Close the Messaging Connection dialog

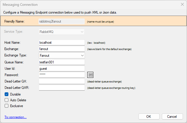182,4
